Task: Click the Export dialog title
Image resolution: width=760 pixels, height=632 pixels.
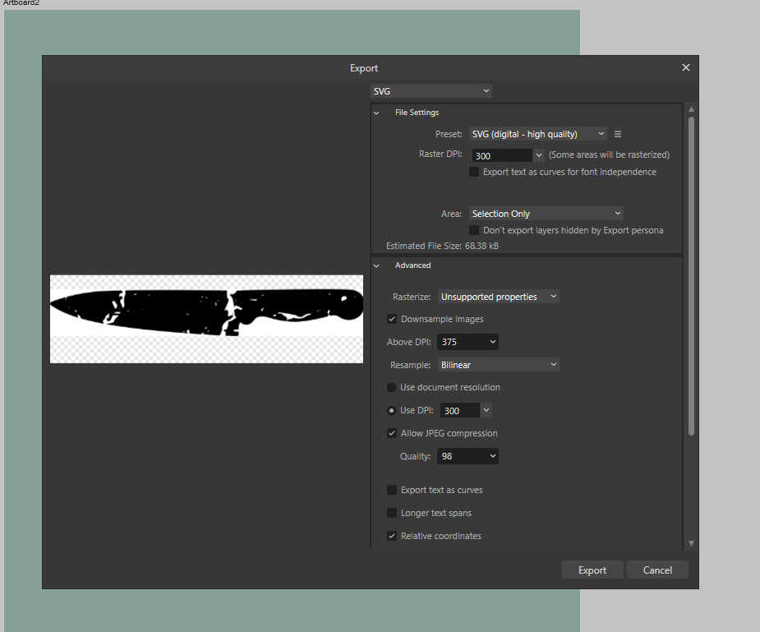Action: (x=363, y=68)
